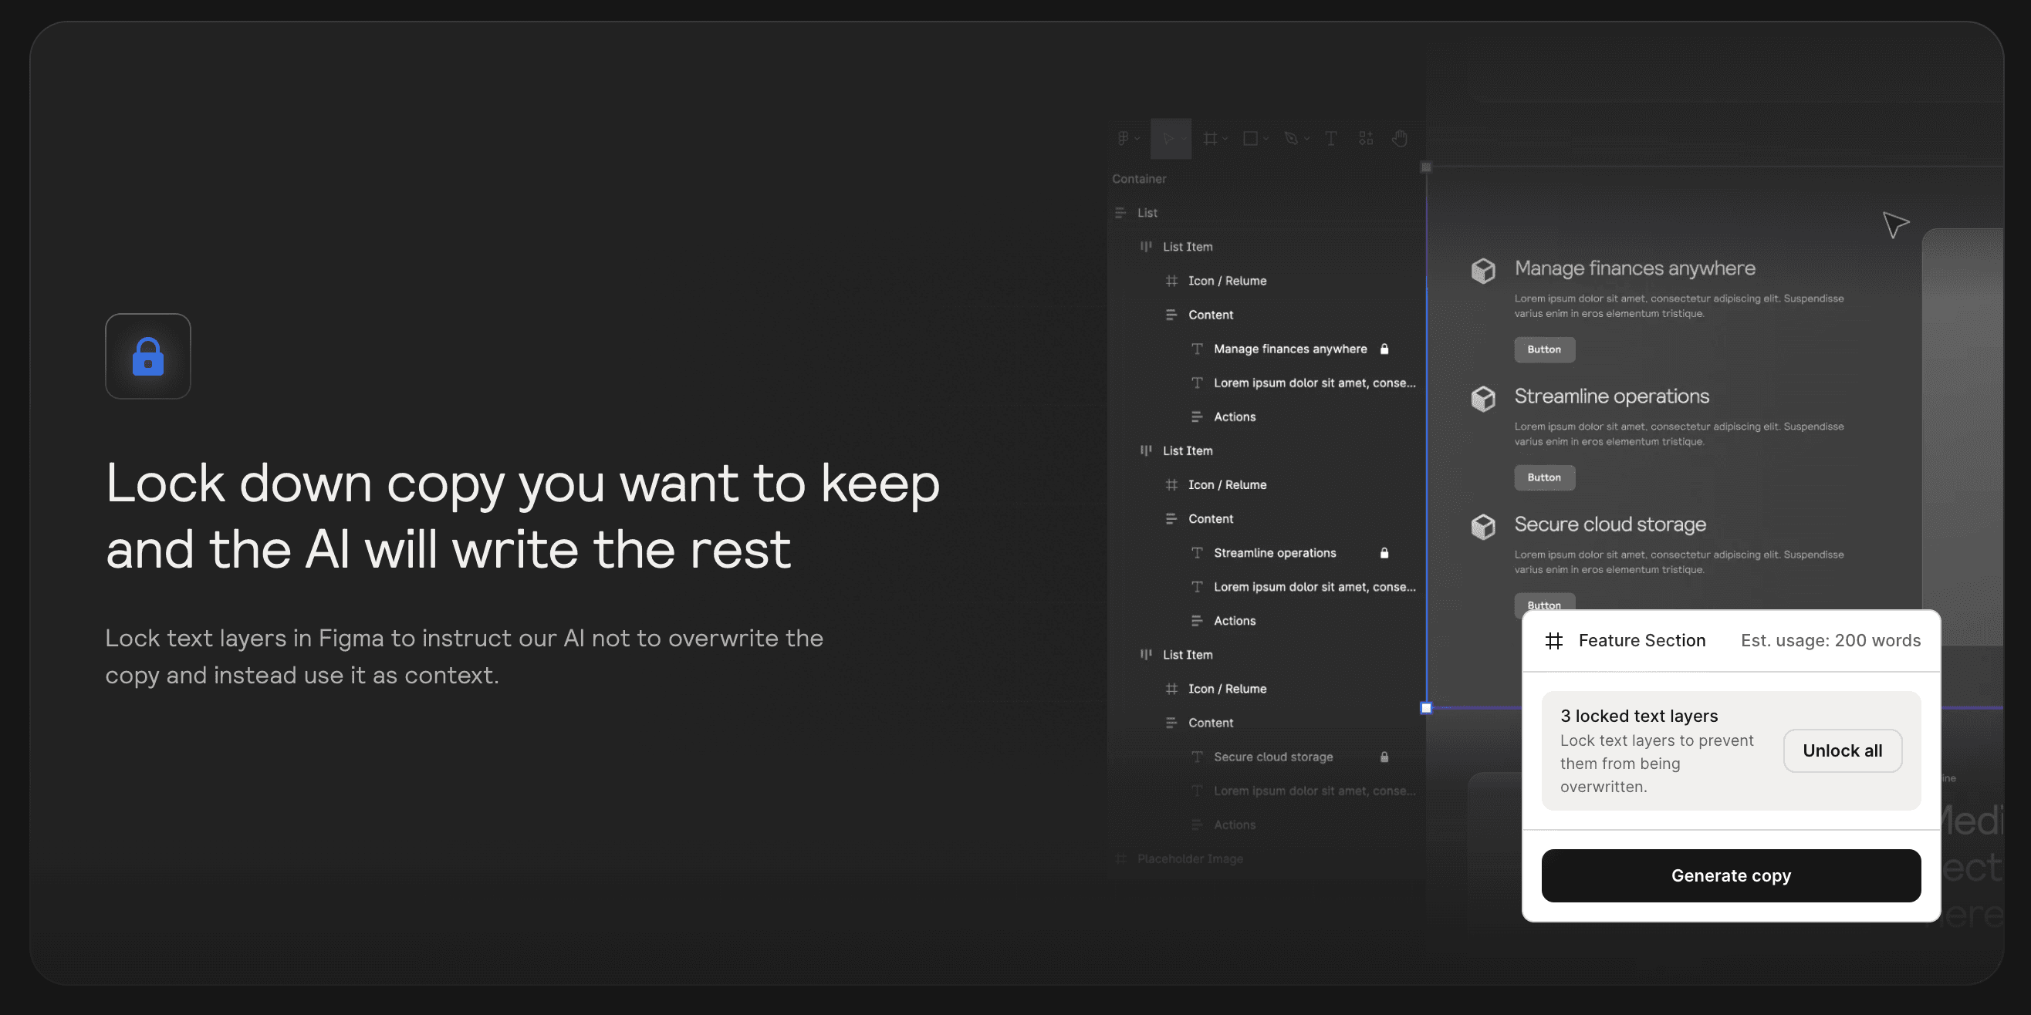Click Generate copy button

[1732, 875]
